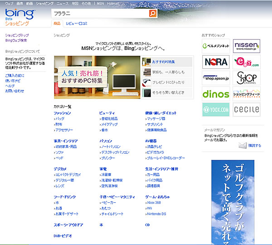Open ヘルプ sidebar link
This screenshot has height=245, width=272.
point(10,86)
